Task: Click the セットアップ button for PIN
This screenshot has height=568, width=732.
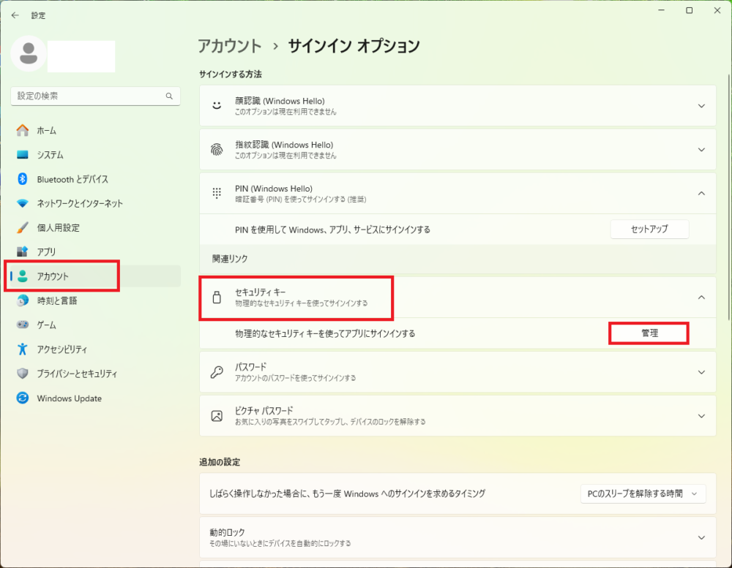Action: click(649, 229)
